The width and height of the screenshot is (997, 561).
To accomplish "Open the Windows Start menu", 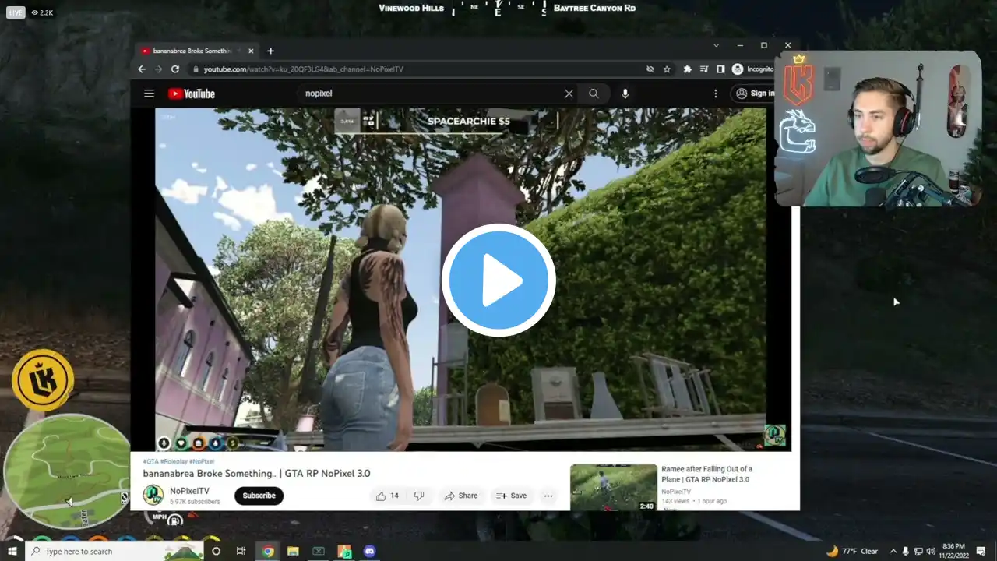I will 12,551.
